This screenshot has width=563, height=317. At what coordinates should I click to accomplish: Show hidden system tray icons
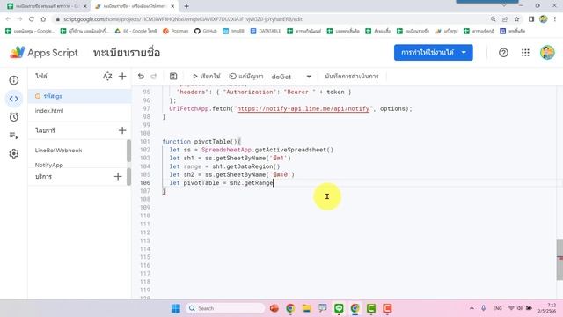click(472, 308)
